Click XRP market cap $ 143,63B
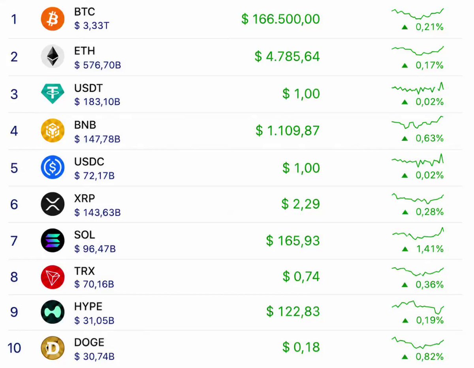Screen dimensions: 474x368 [x=98, y=213]
